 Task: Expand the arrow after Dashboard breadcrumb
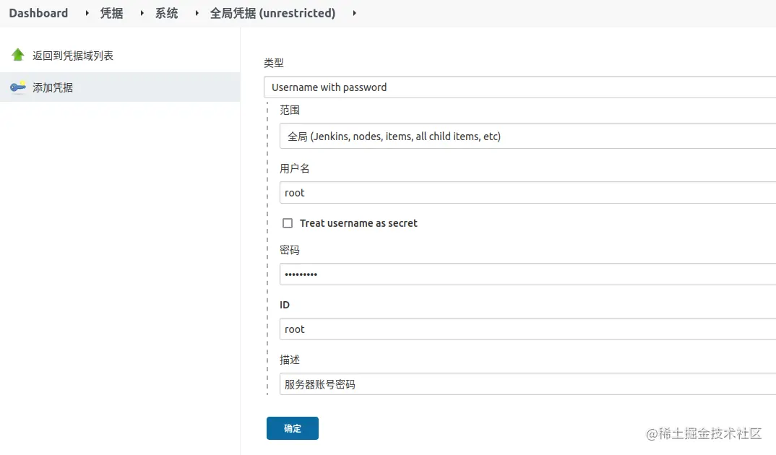(87, 13)
